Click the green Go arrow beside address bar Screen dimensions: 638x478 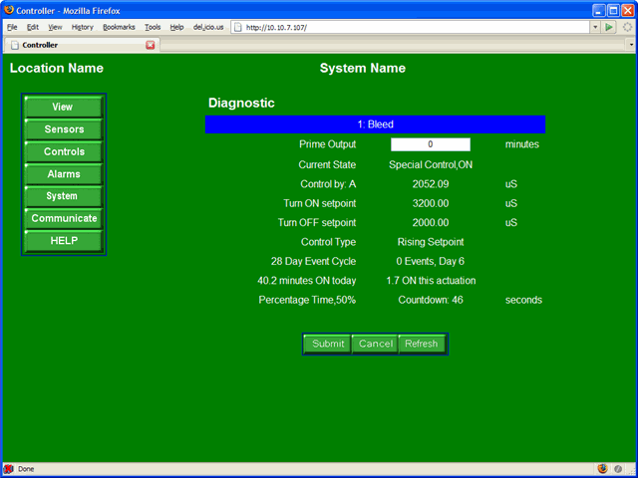pos(609,27)
